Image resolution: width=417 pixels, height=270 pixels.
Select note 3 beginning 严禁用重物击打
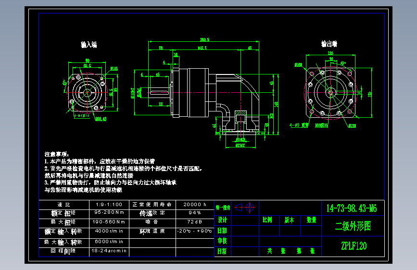click(110, 183)
